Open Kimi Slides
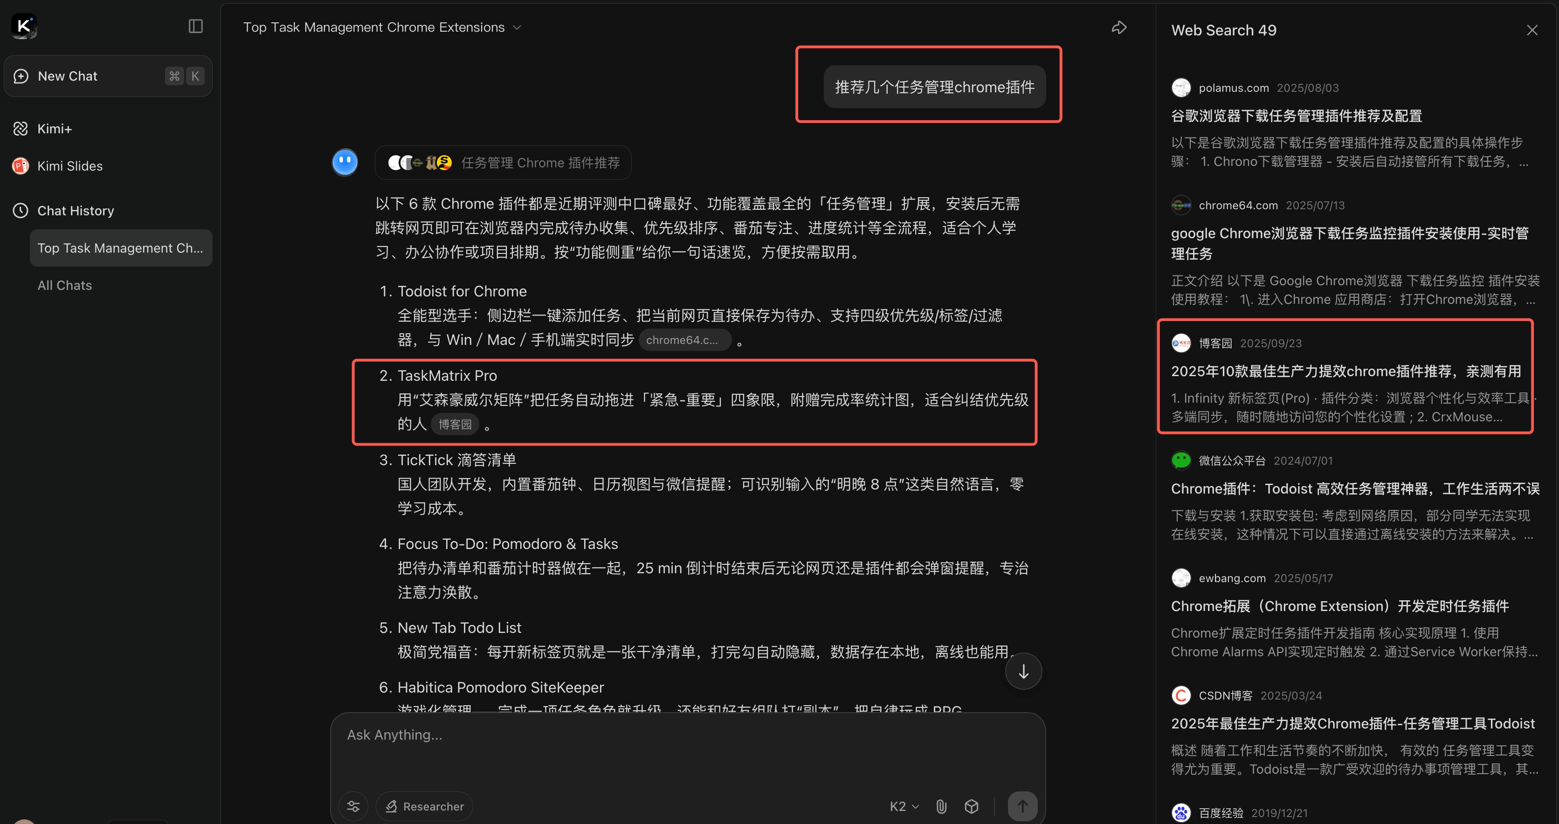Image resolution: width=1559 pixels, height=824 pixels. pos(69,166)
